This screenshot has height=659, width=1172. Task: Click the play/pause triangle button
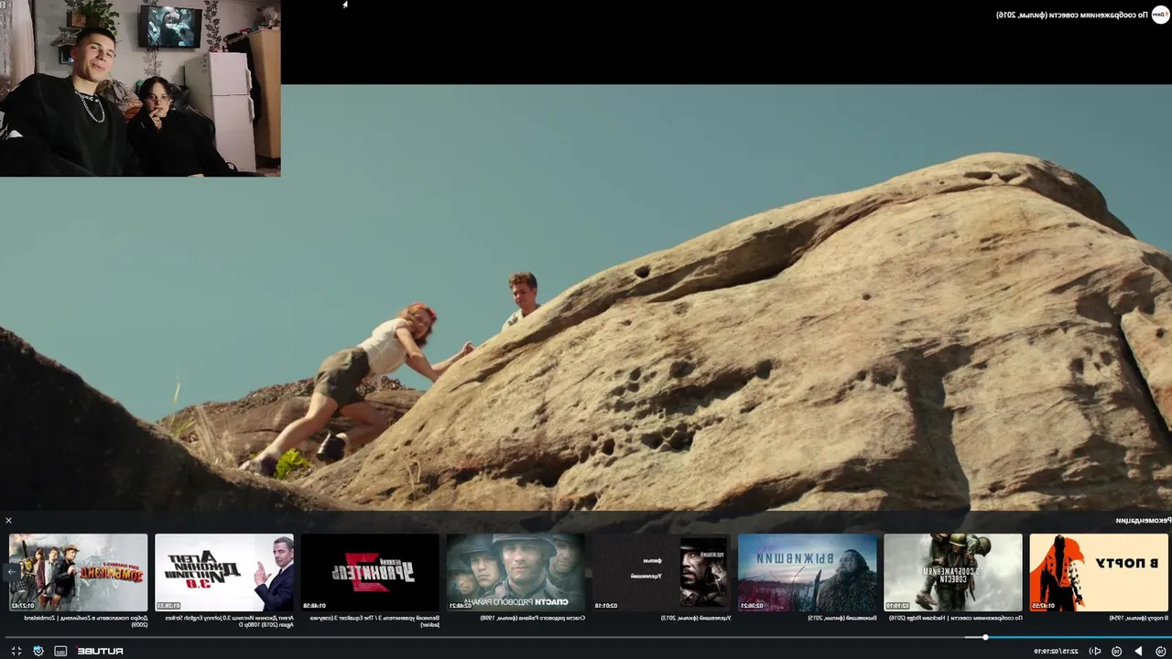[1138, 651]
